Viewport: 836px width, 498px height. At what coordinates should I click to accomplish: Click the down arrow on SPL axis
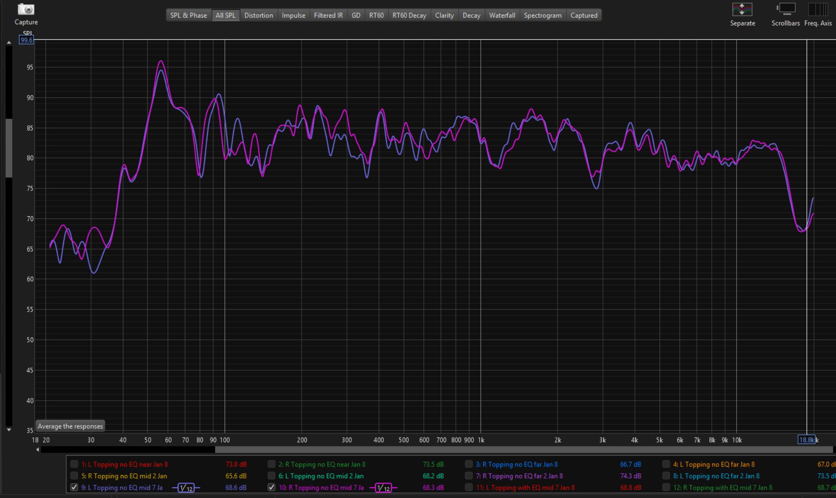[9, 429]
